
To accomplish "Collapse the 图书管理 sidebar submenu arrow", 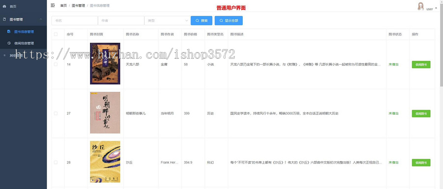I will pyautogui.click(x=41, y=19).
